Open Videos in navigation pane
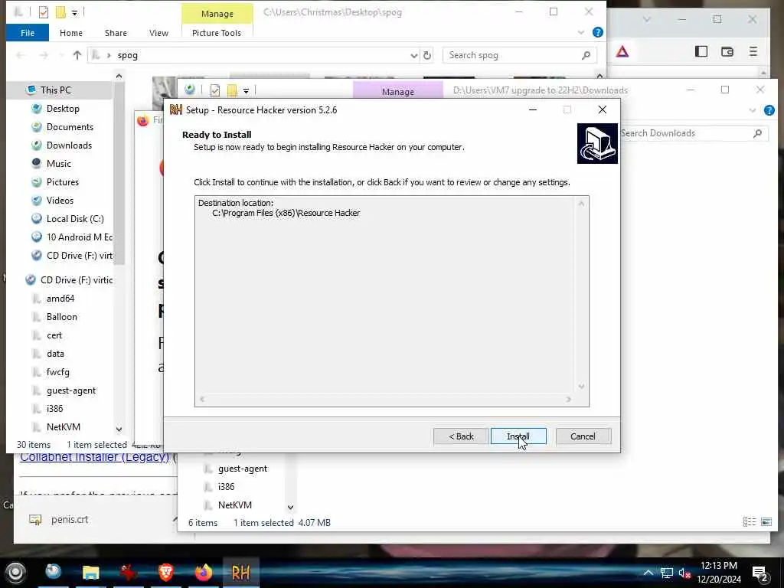The width and height of the screenshot is (784, 588). point(60,201)
